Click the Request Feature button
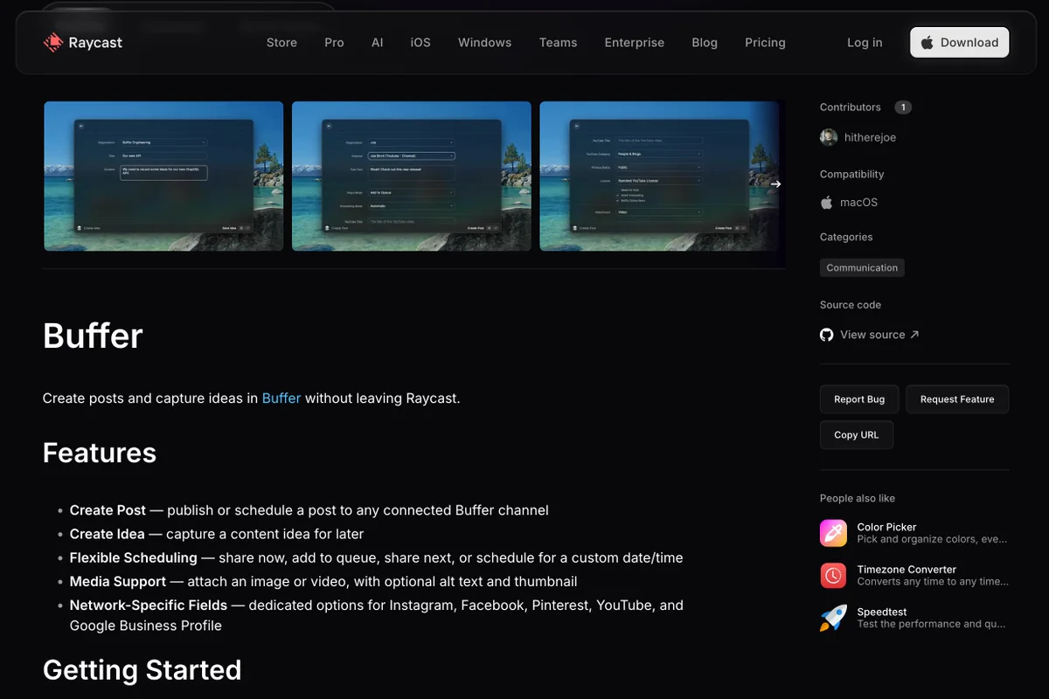This screenshot has height=699, width=1049. tap(957, 399)
